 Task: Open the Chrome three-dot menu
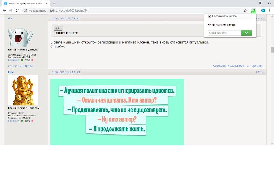[270, 10]
